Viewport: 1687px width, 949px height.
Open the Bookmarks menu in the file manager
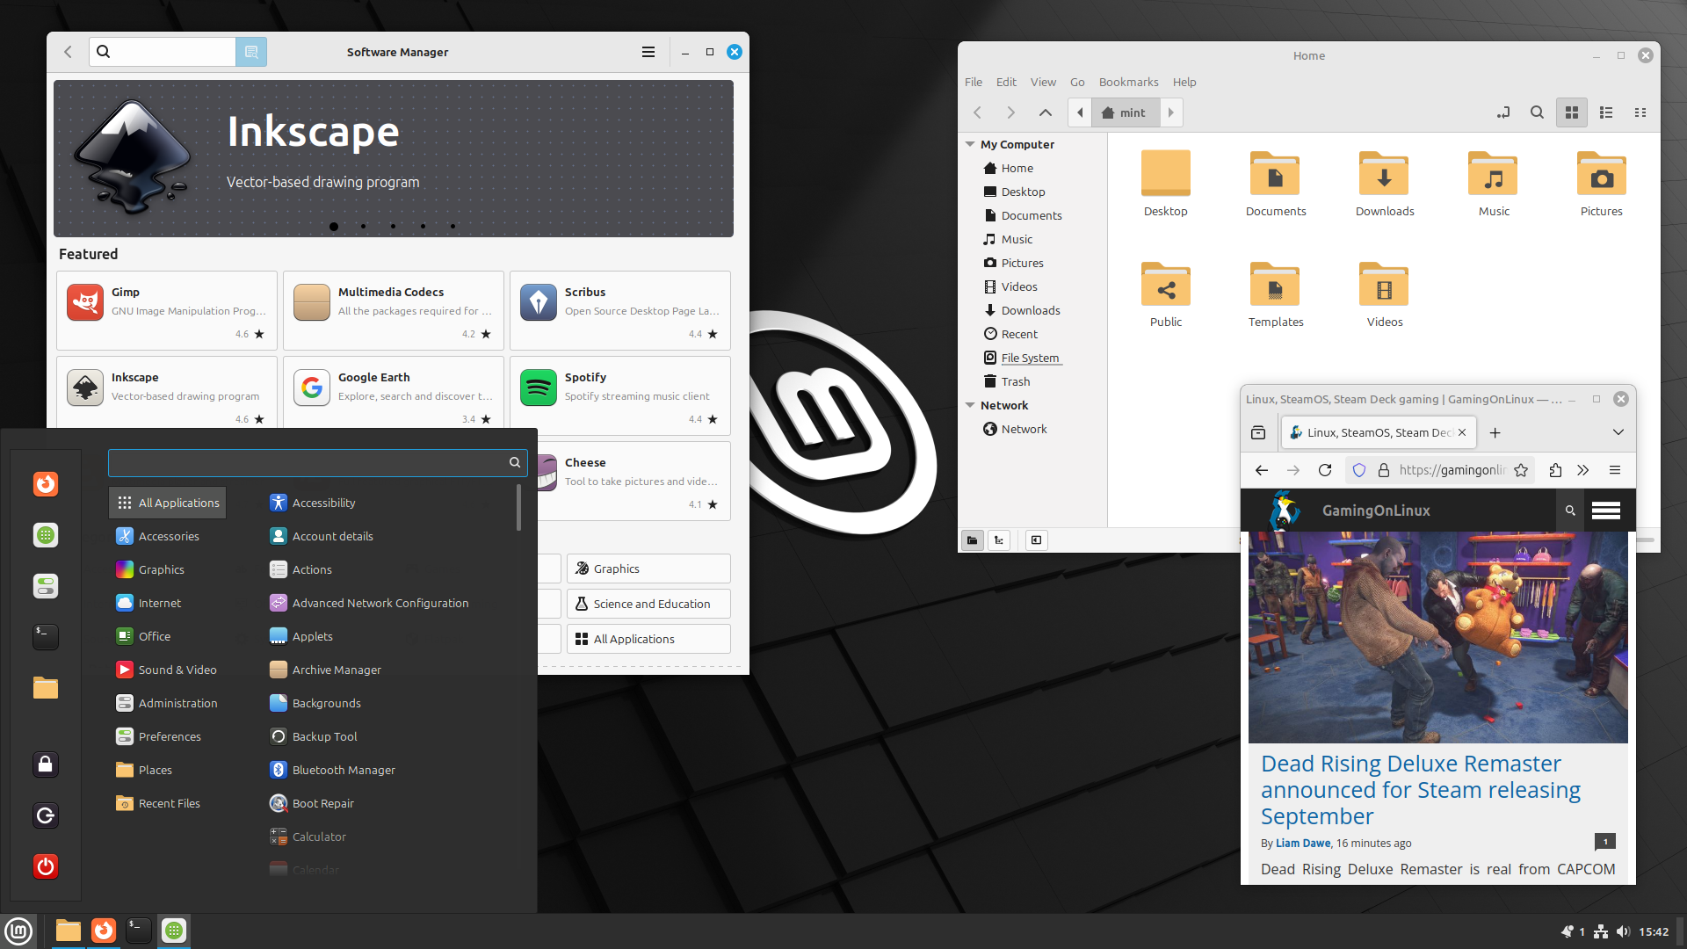1128,82
